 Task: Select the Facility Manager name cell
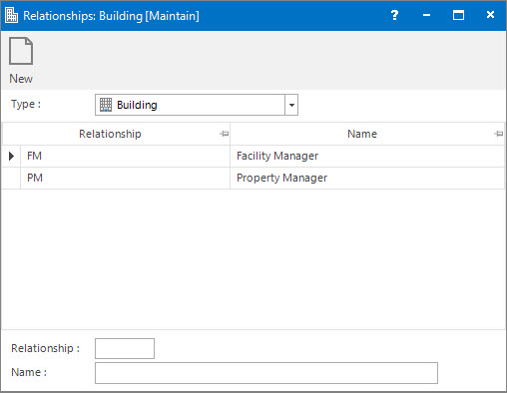click(x=367, y=156)
